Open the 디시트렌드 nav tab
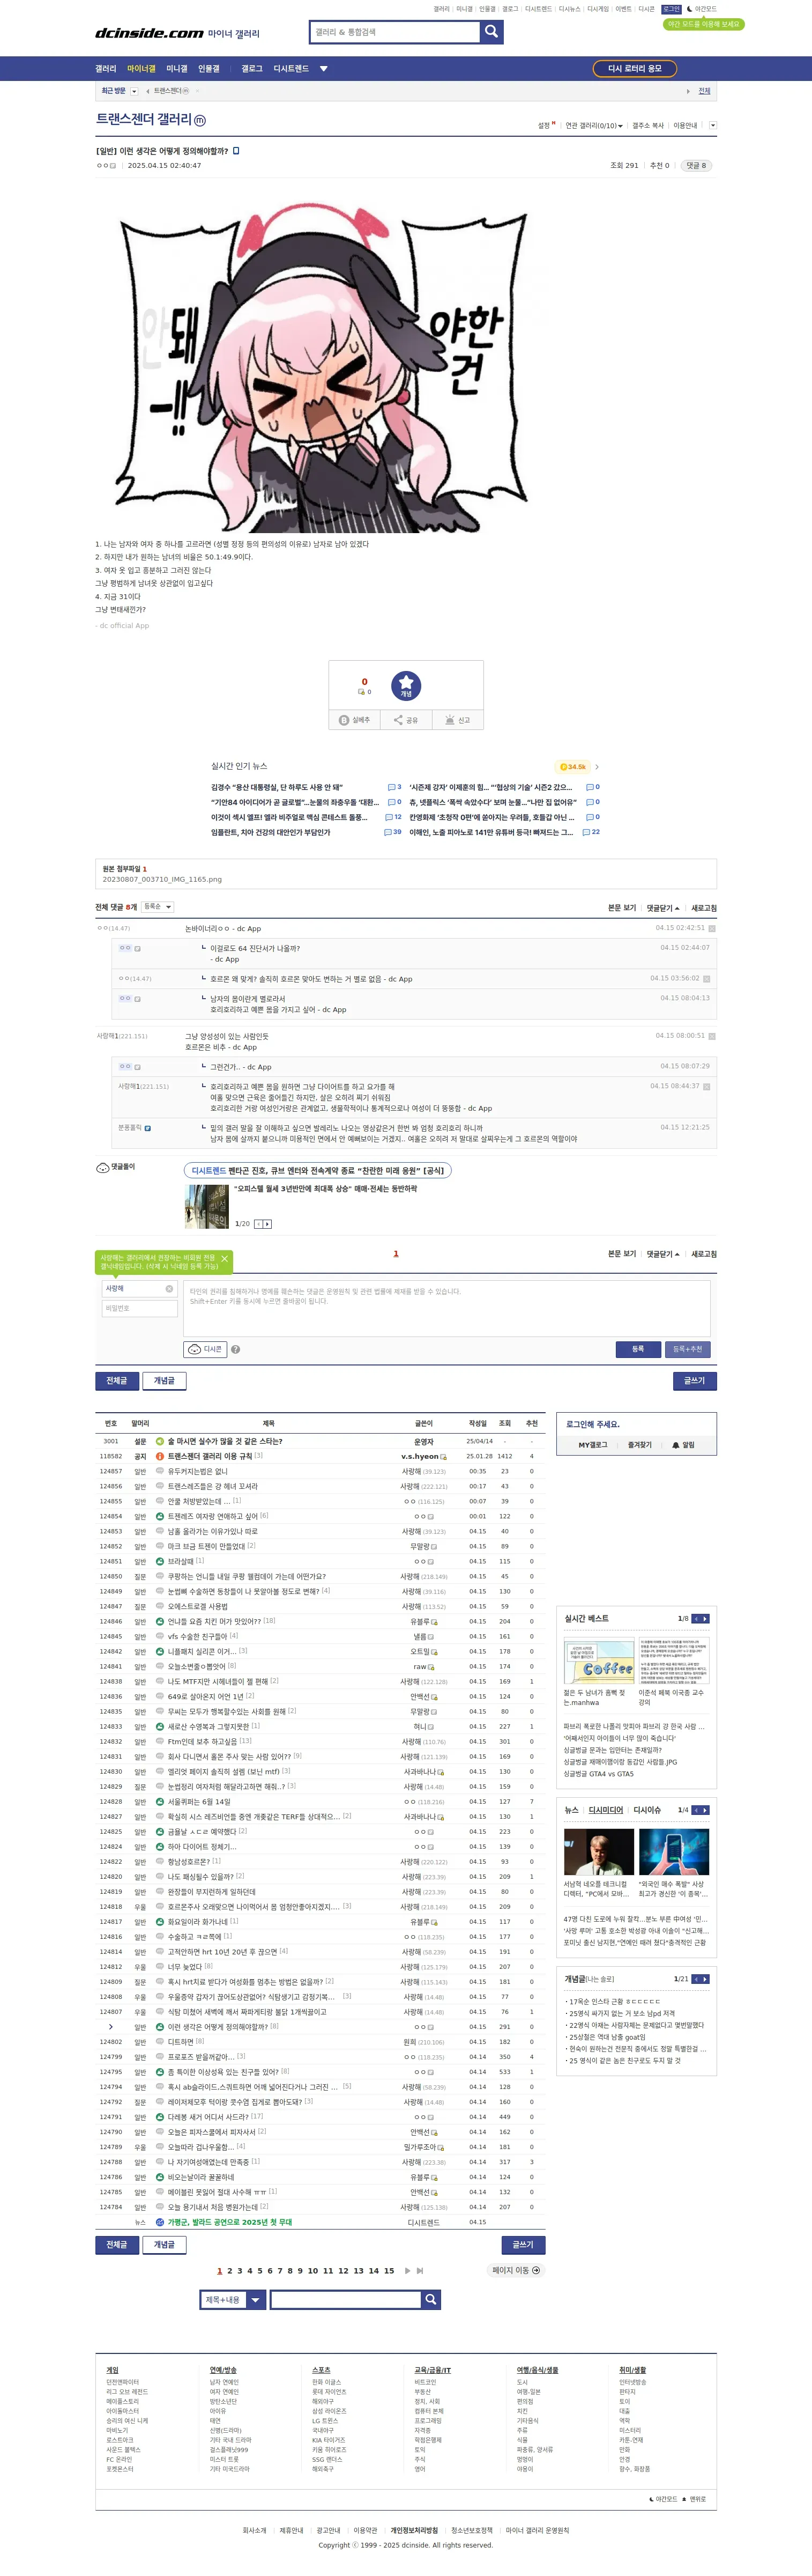This screenshot has width=812, height=2576. [x=292, y=69]
